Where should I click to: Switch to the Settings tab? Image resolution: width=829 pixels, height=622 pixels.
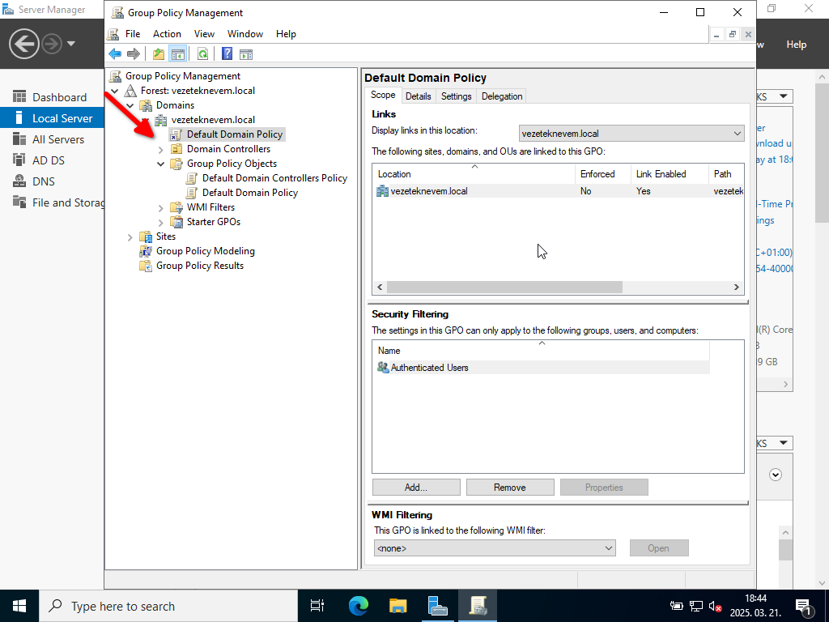pos(456,96)
